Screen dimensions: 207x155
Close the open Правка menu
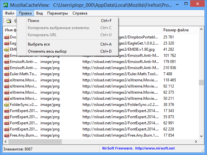tap(25, 13)
